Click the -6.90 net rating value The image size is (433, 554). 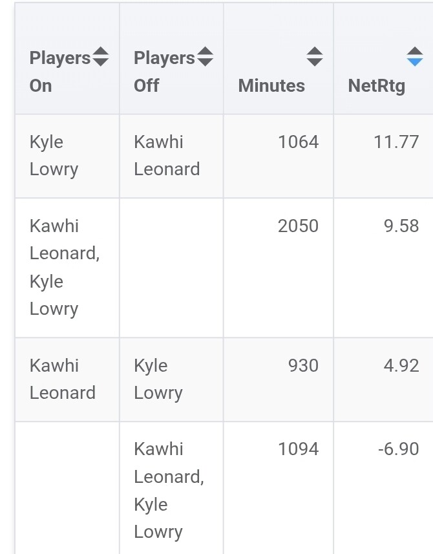(x=399, y=449)
